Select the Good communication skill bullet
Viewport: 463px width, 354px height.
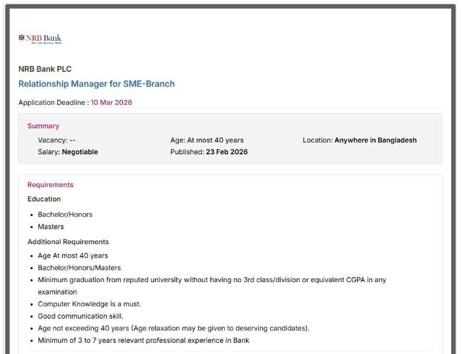coord(80,316)
